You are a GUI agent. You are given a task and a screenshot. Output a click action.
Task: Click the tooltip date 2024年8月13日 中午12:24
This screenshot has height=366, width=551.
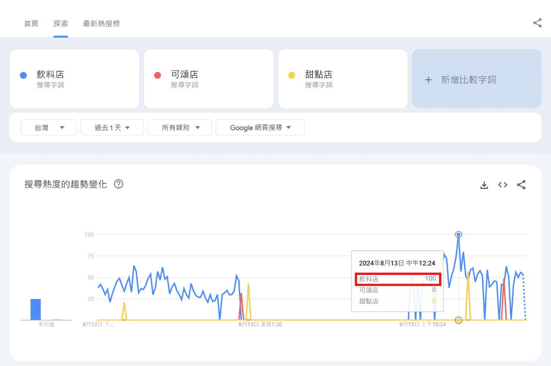[x=397, y=263]
